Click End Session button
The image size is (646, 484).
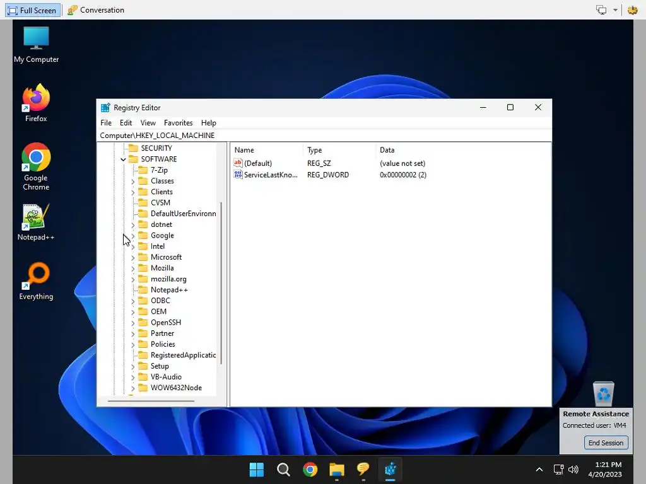click(x=606, y=443)
